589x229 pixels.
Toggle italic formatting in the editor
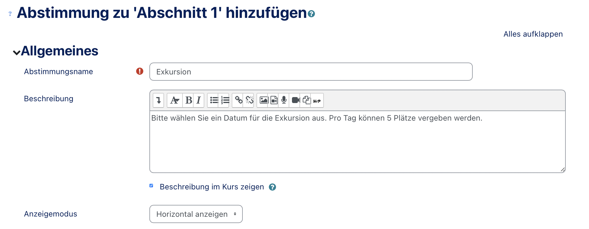(199, 100)
